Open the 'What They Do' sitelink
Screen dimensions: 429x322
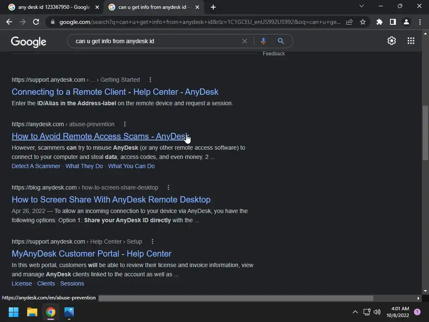(84, 166)
